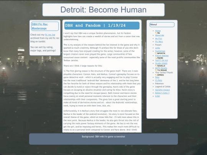Click the ANIME category badge icon
This screenshot has height=155, width=207.
coord(159,58)
